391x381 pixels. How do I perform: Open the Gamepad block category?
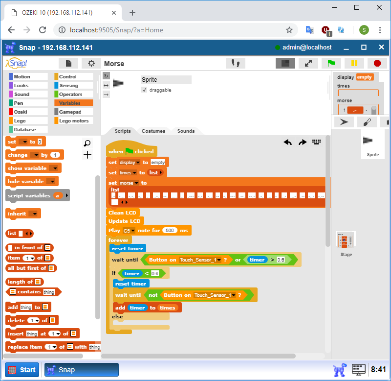(x=74, y=112)
